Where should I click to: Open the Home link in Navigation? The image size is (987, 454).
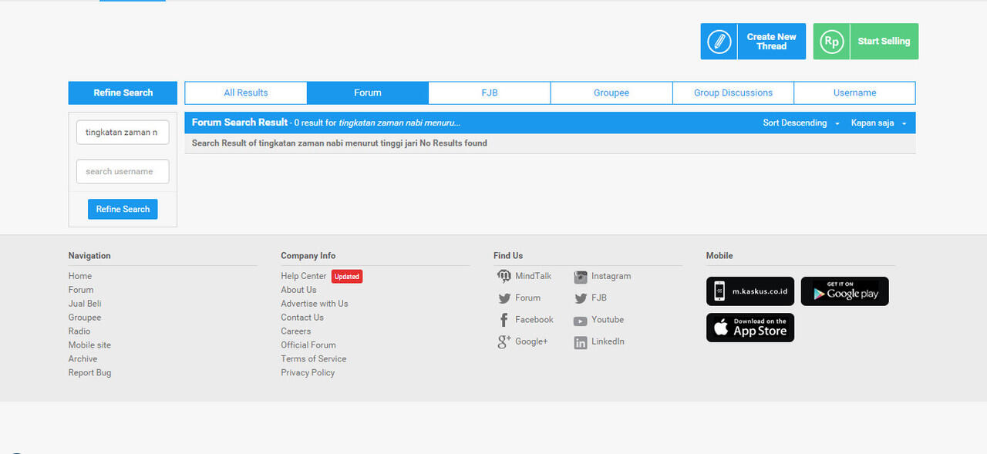pos(80,276)
